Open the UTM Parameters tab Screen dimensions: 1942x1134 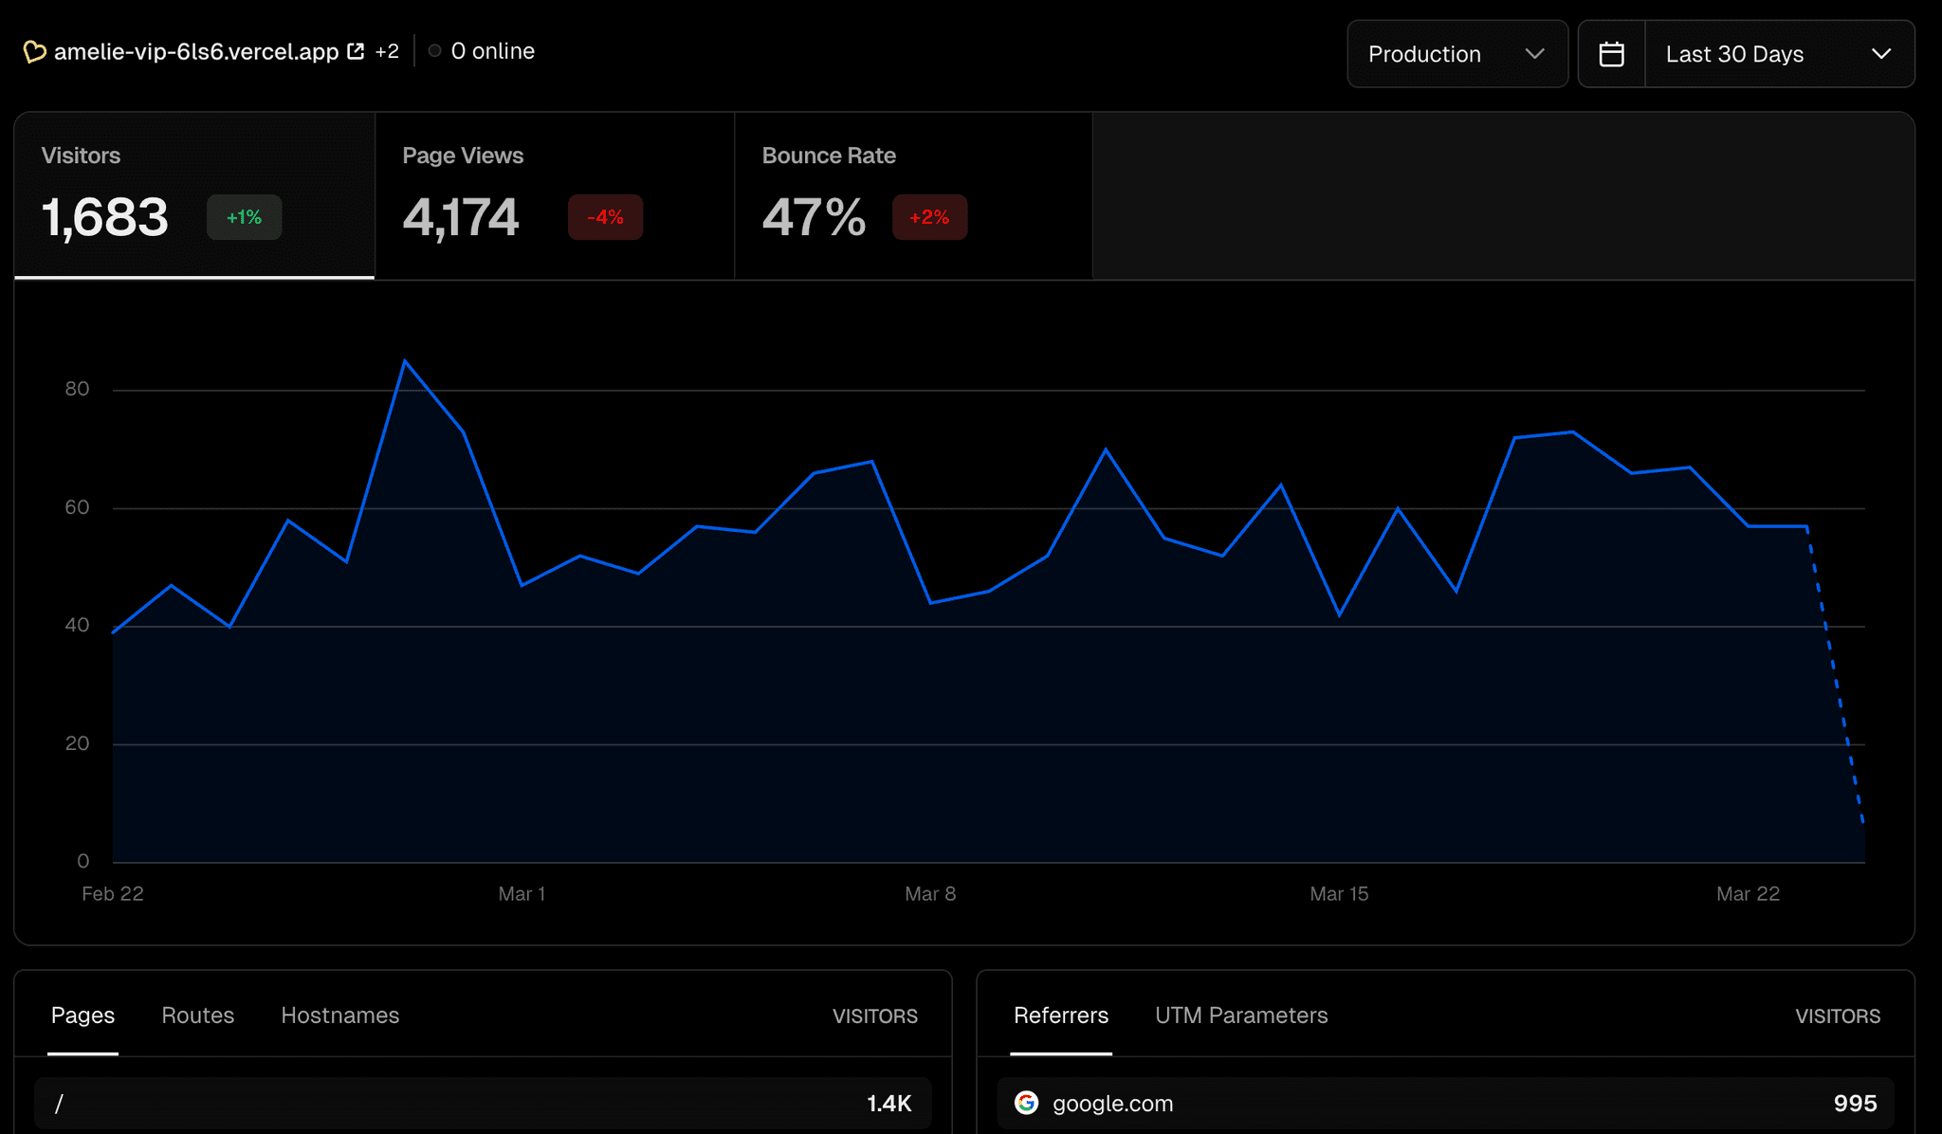click(x=1240, y=1015)
